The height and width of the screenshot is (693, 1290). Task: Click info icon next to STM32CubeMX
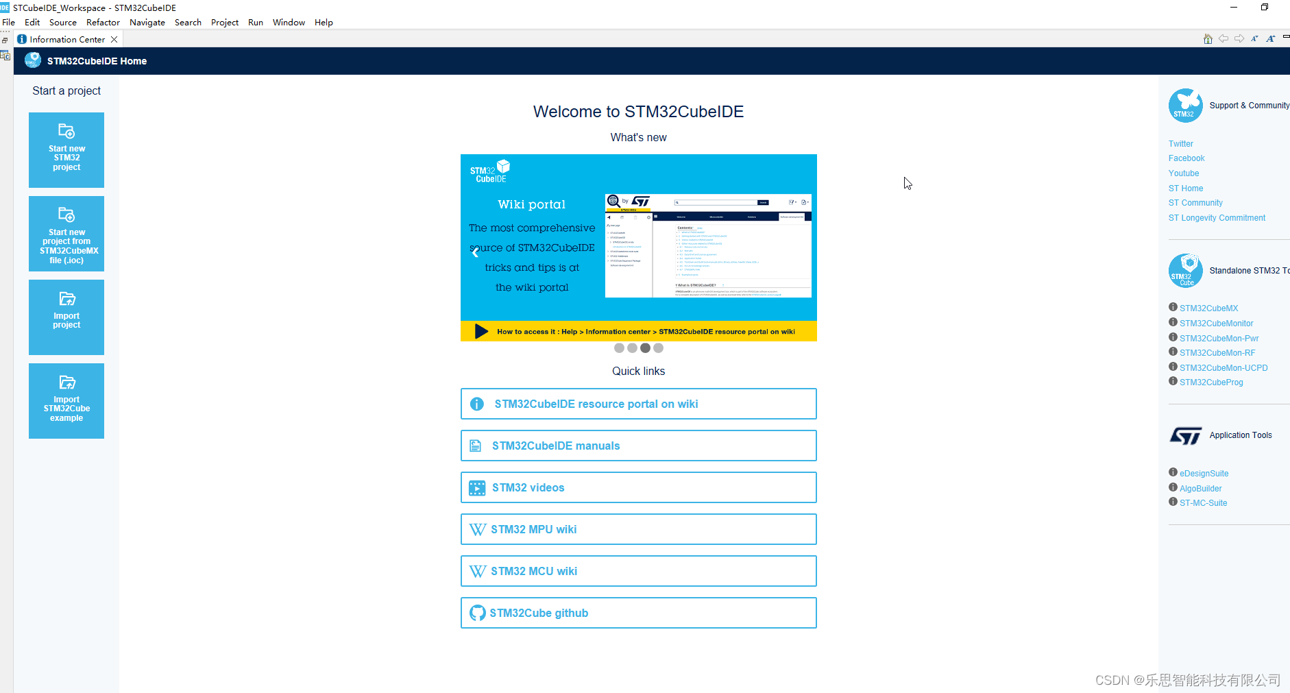tap(1173, 307)
